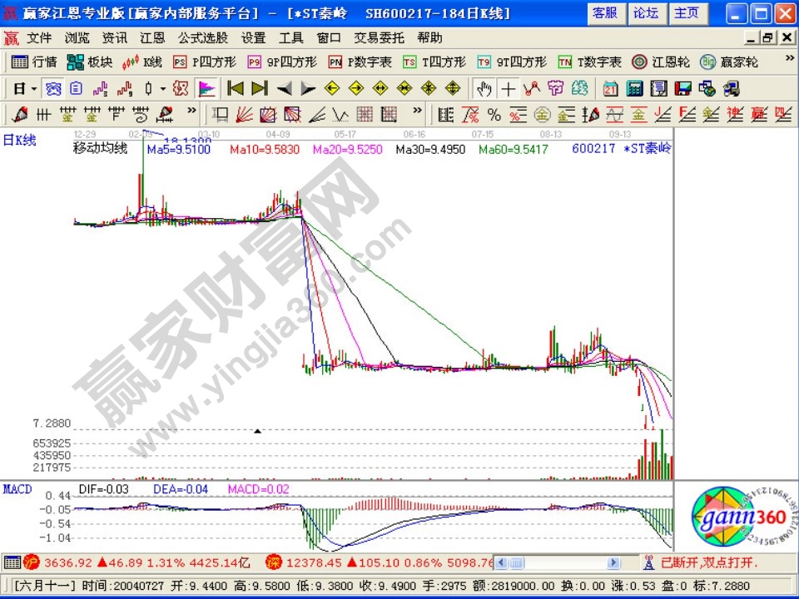
Task: Open the 公式选股 menu
Action: [205, 38]
